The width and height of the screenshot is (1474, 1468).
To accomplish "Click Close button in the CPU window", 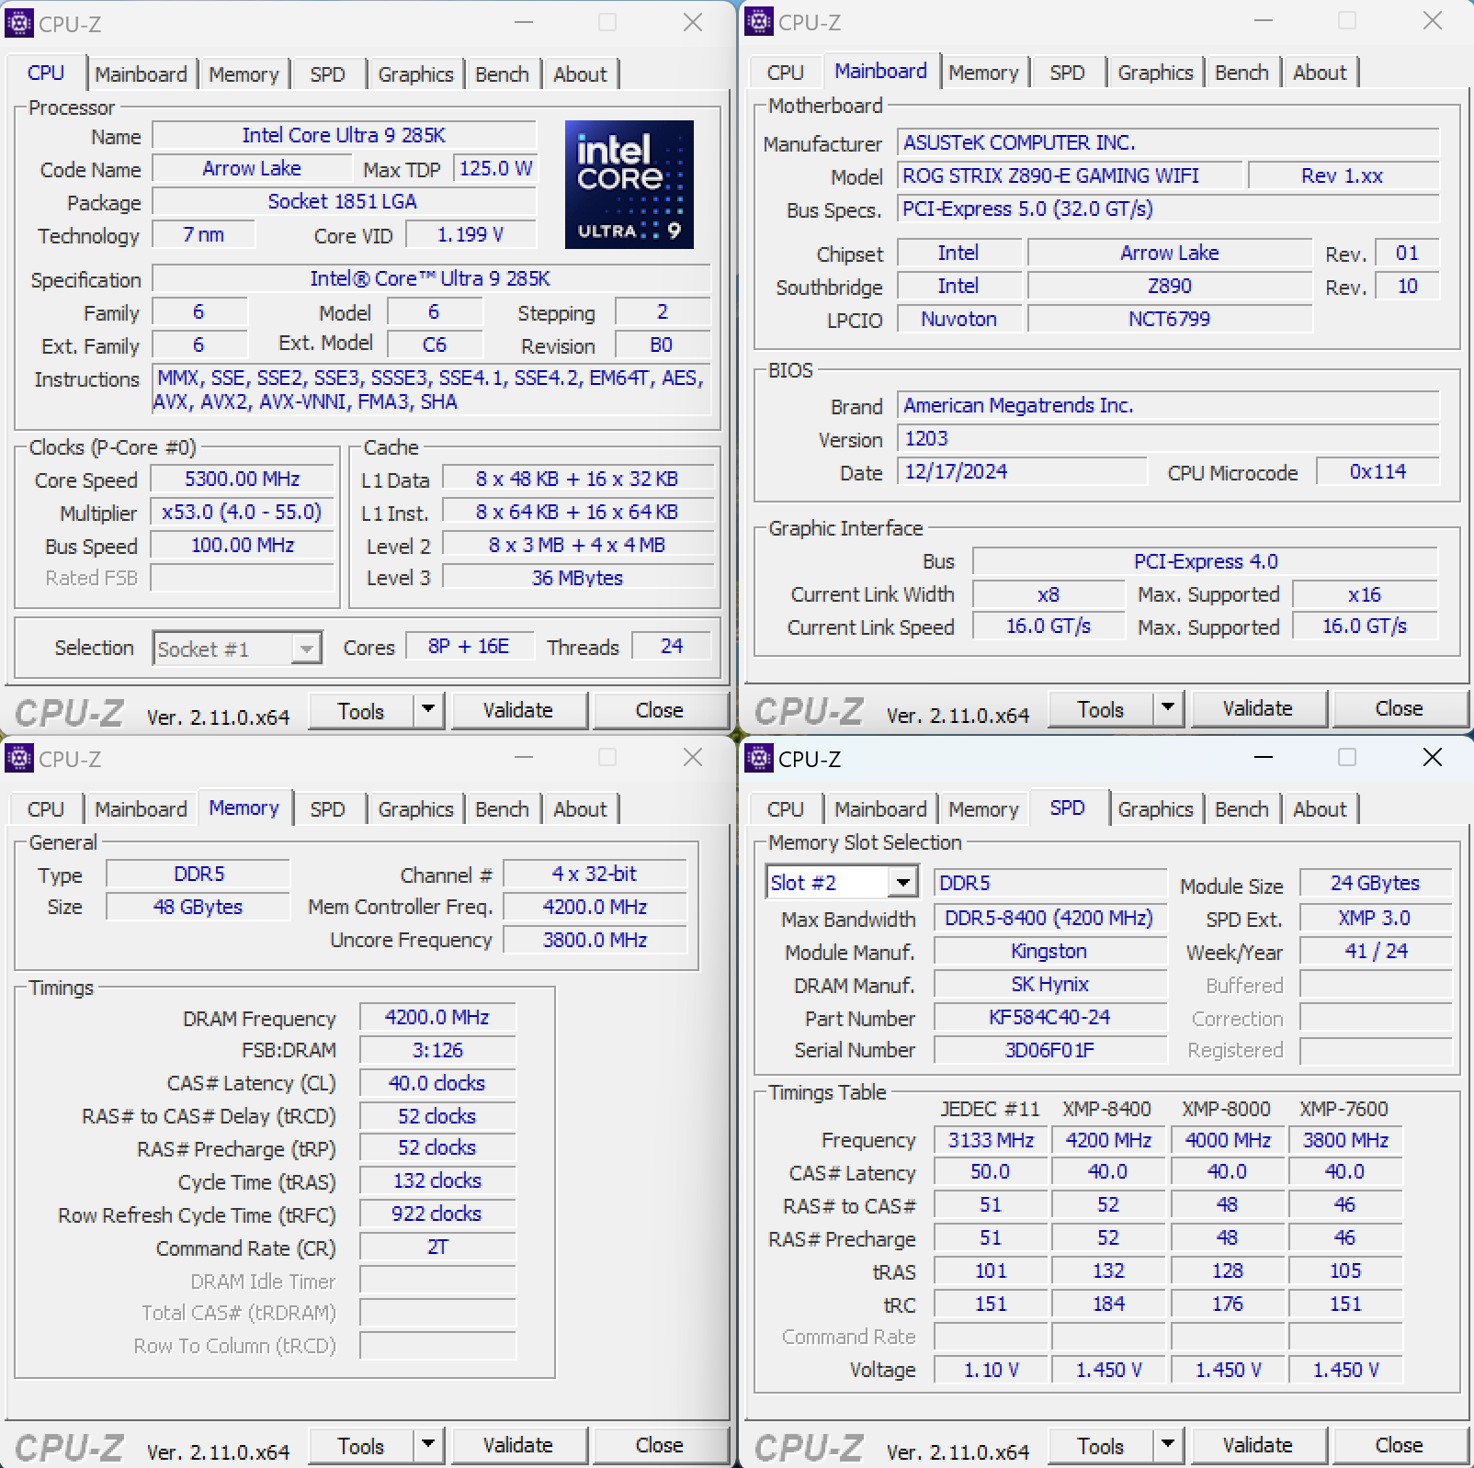I will click(x=660, y=710).
